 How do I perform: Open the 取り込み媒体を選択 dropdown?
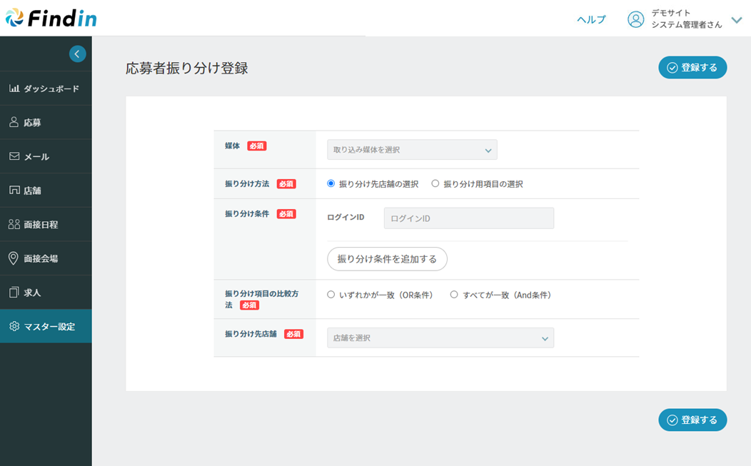412,150
